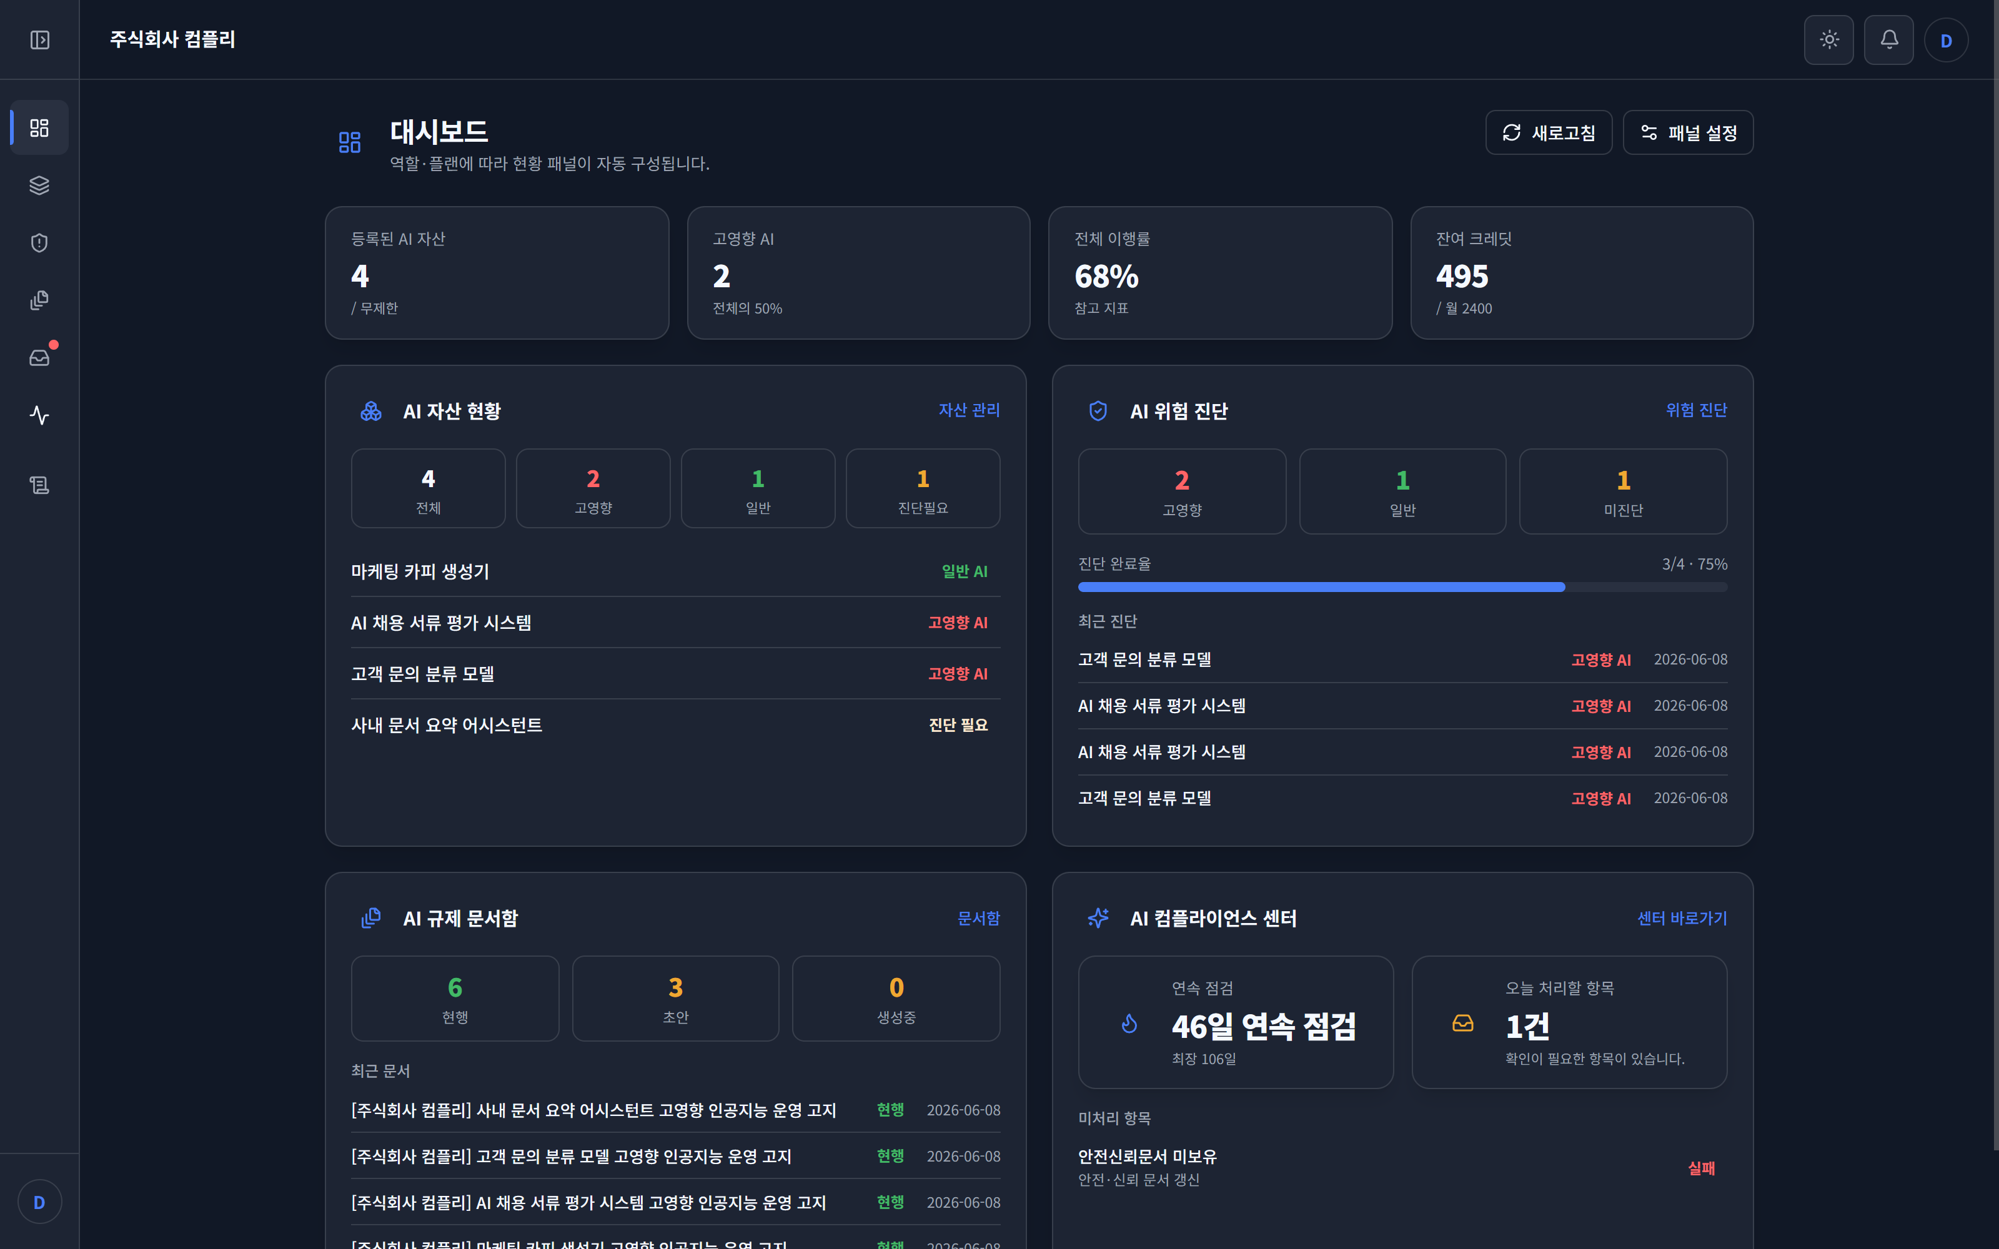Open 패널 설정
Screen dimensions: 1999x1249
tap(1687, 132)
